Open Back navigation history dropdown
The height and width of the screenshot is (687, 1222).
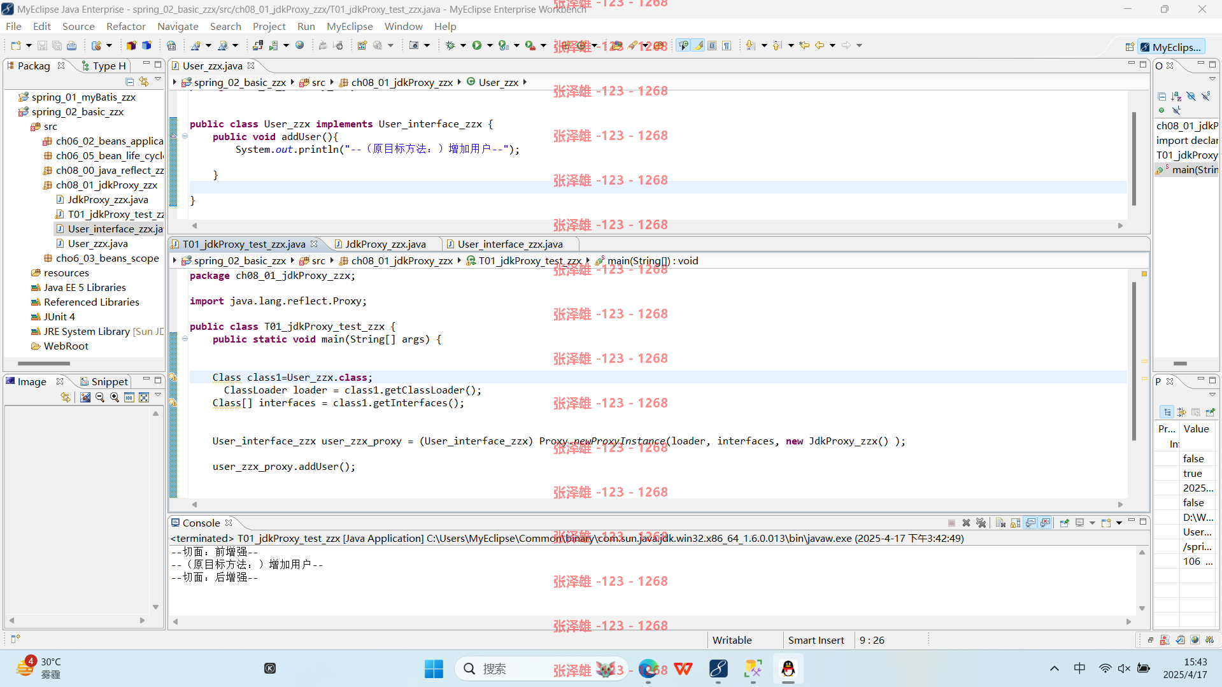point(832,45)
